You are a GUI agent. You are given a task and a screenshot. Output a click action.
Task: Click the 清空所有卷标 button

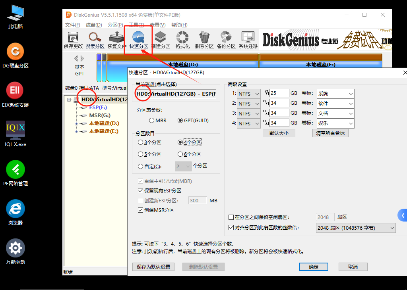click(x=329, y=133)
